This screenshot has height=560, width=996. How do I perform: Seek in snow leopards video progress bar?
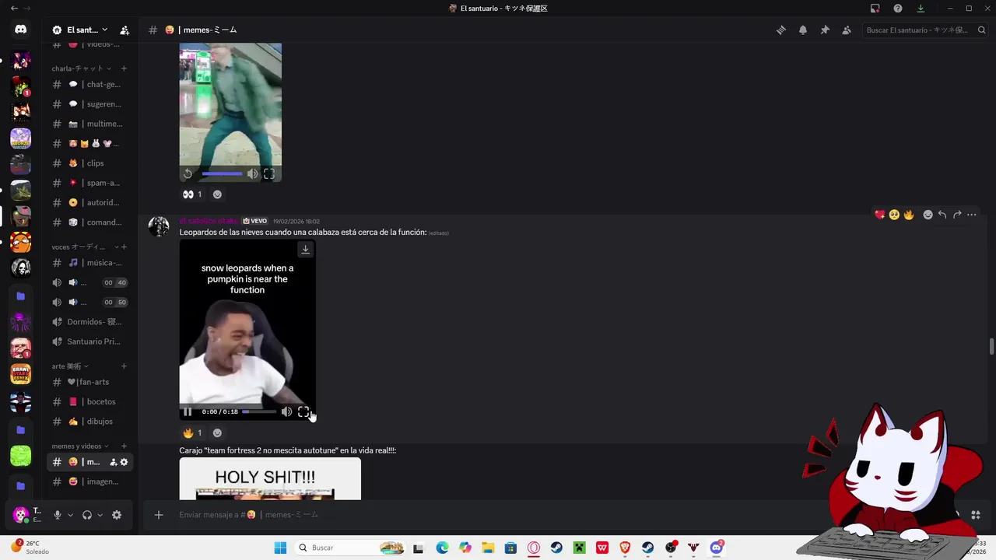[x=258, y=411]
